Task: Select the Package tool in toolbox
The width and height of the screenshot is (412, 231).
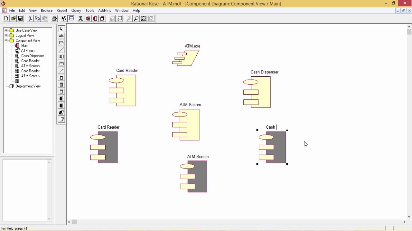Action: click(61, 64)
